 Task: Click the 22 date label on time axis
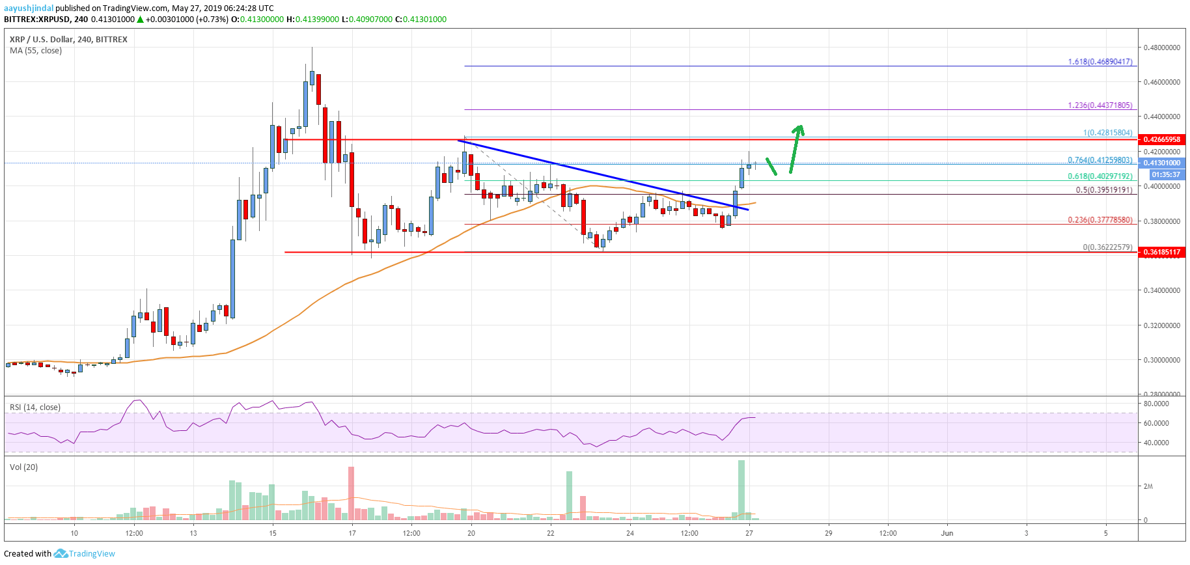pyautogui.click(x=551, y=533)
